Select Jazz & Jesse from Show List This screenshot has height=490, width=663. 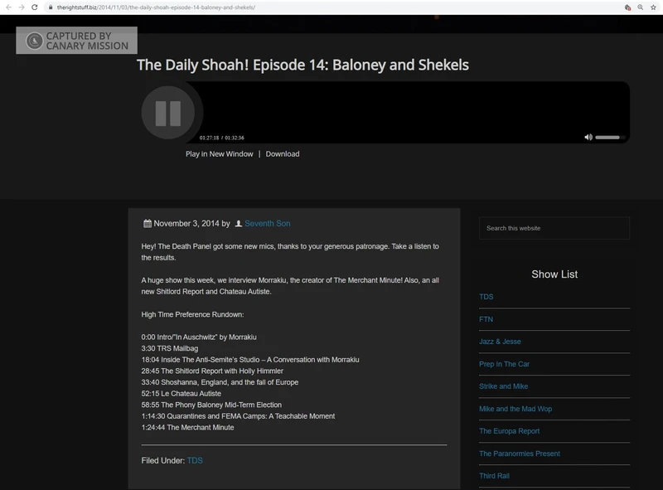[x=500, y=342]
